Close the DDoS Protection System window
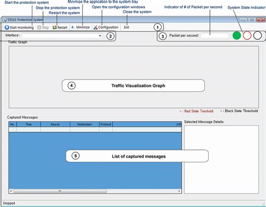The width and height of the screenshot is (266, 207). click(x=260, y=20)
